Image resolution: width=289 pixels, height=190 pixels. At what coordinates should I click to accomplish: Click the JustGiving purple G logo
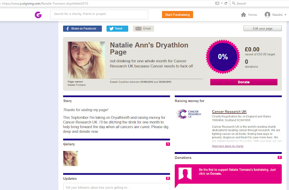38,15
